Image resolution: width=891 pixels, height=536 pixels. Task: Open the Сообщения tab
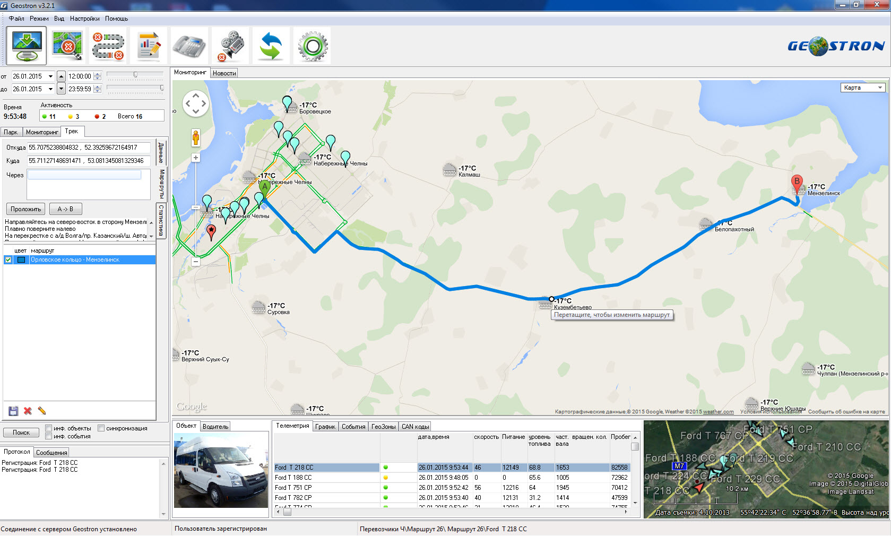[x=51, y=453]
